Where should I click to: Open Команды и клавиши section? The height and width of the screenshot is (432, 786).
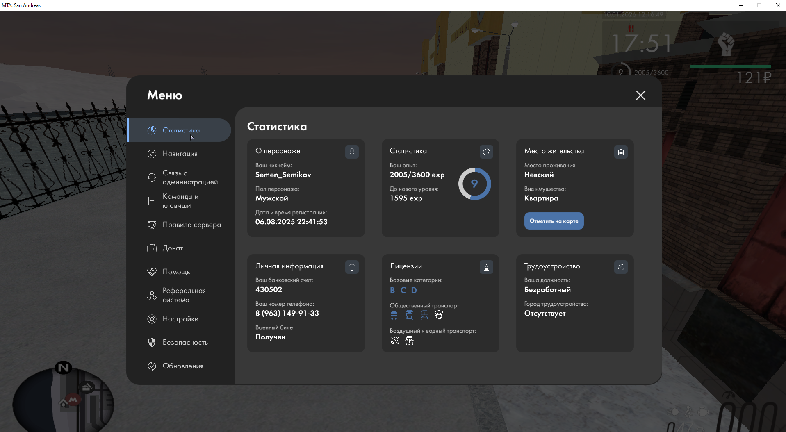180,201
